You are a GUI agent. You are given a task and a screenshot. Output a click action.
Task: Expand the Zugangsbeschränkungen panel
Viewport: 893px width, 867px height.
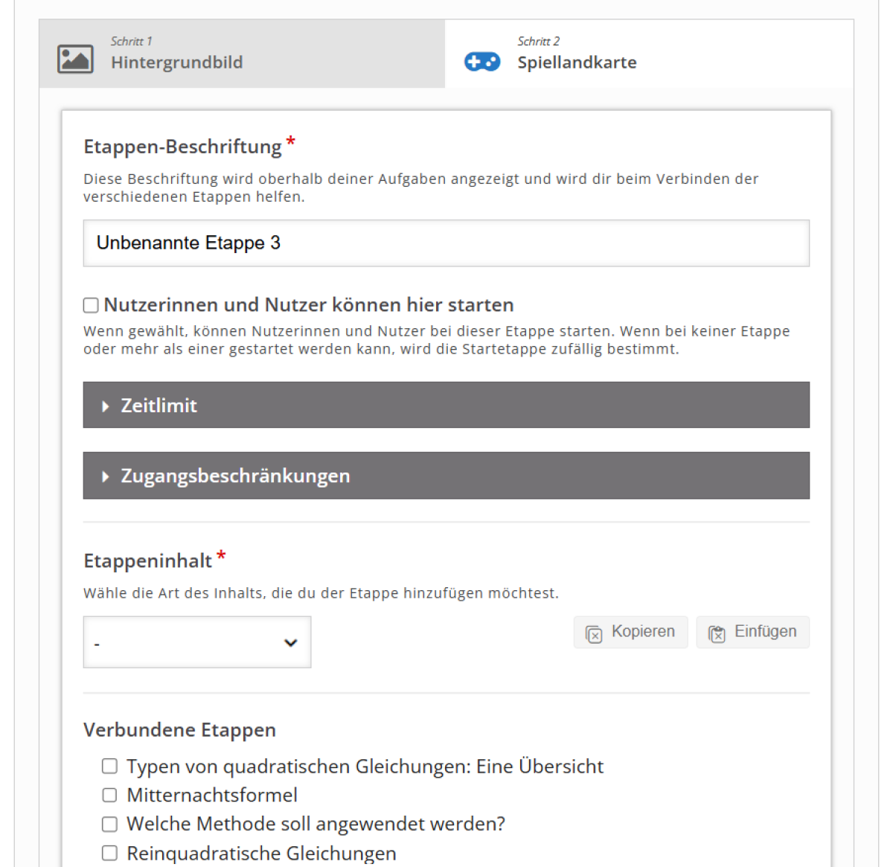coord(445,476)
